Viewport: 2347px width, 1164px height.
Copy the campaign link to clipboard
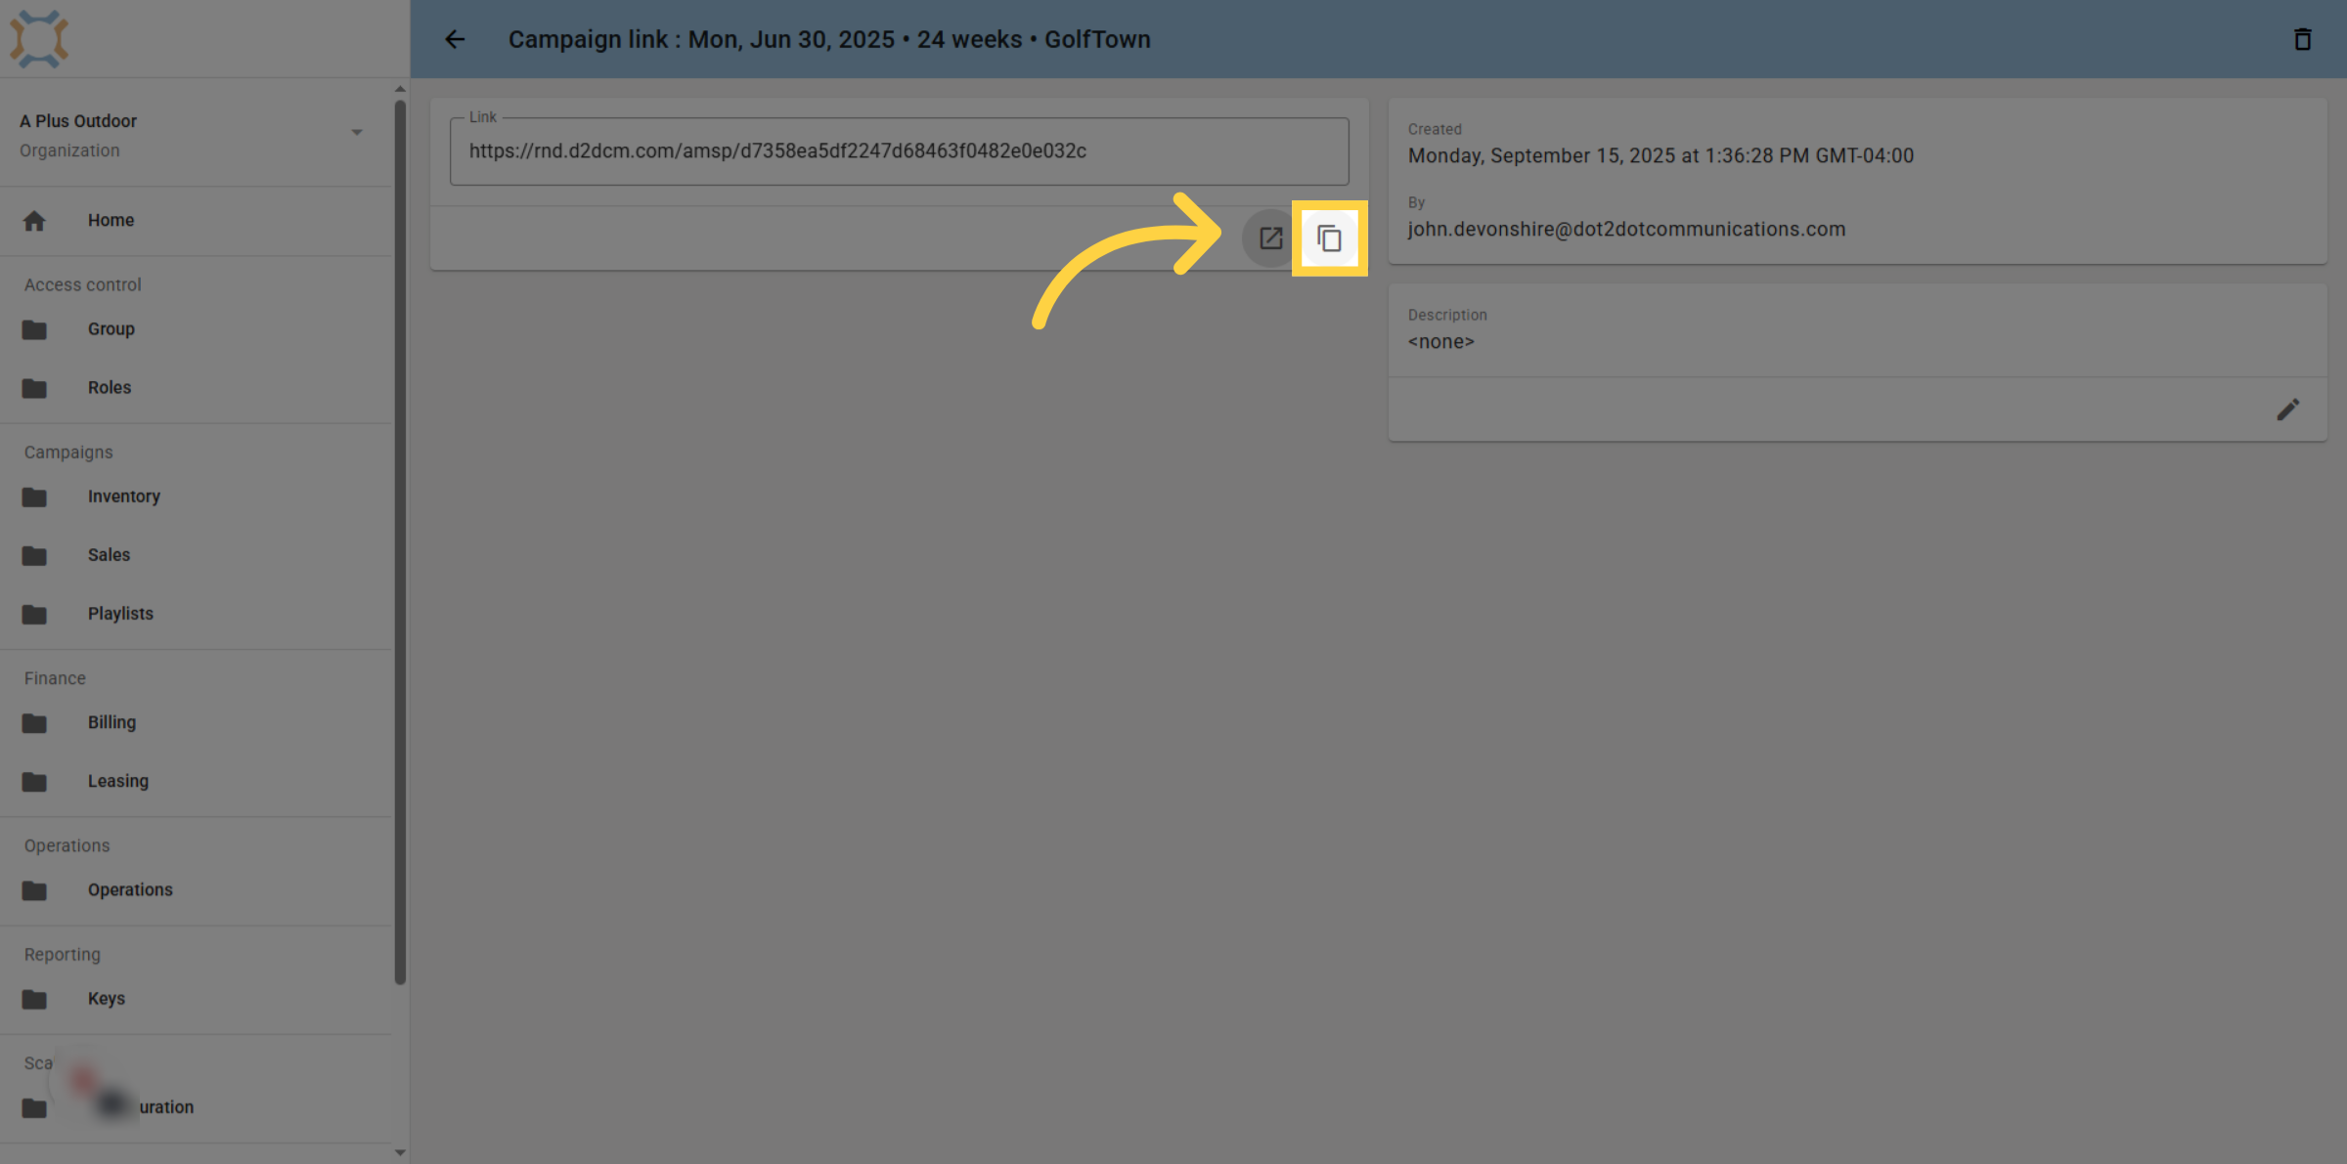pos(1329,238)
